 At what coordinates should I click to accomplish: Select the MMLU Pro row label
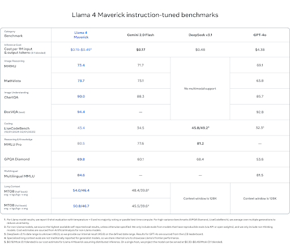tap(13, 145)
